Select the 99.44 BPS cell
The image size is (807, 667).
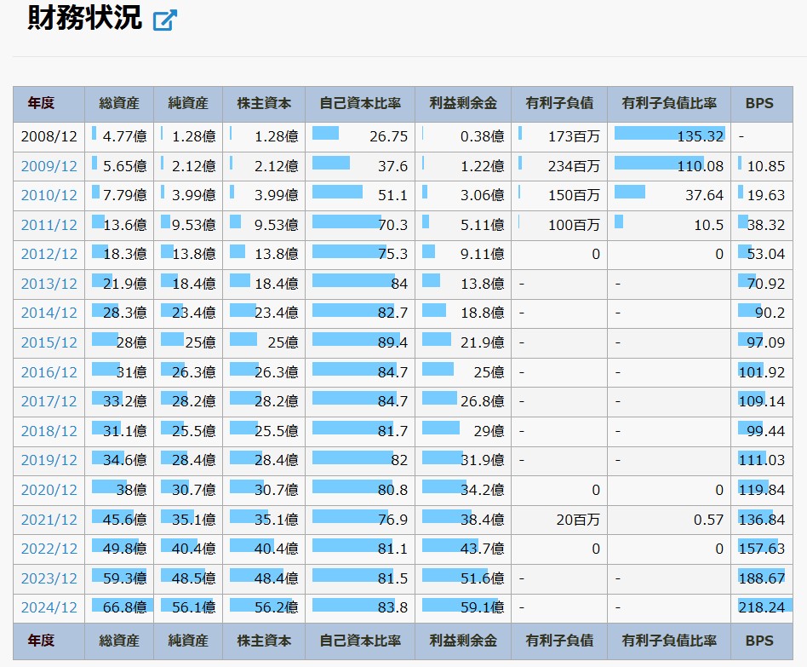(762, 431)
